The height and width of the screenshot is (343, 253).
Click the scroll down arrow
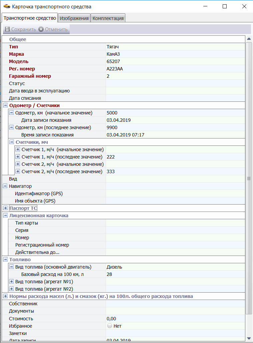tap(249, 339)
